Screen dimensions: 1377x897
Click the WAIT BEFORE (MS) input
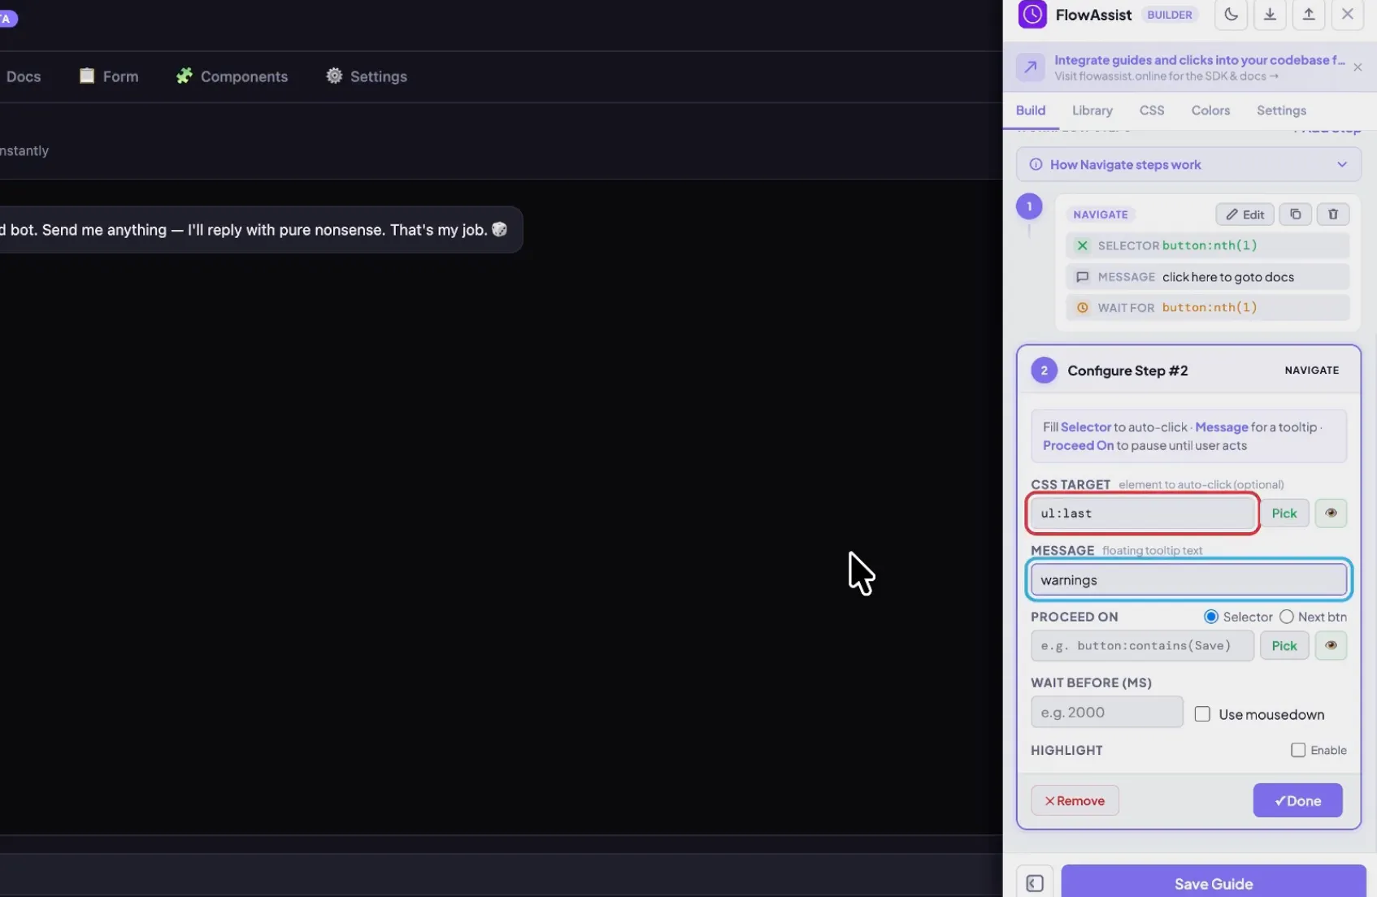(1106, 713)
